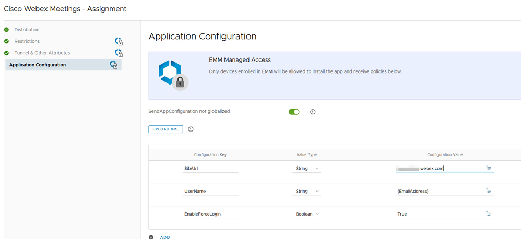Toggle the SendAppConfiguration switch
This screenshot has height=239, width=521.
click(294, 112)
